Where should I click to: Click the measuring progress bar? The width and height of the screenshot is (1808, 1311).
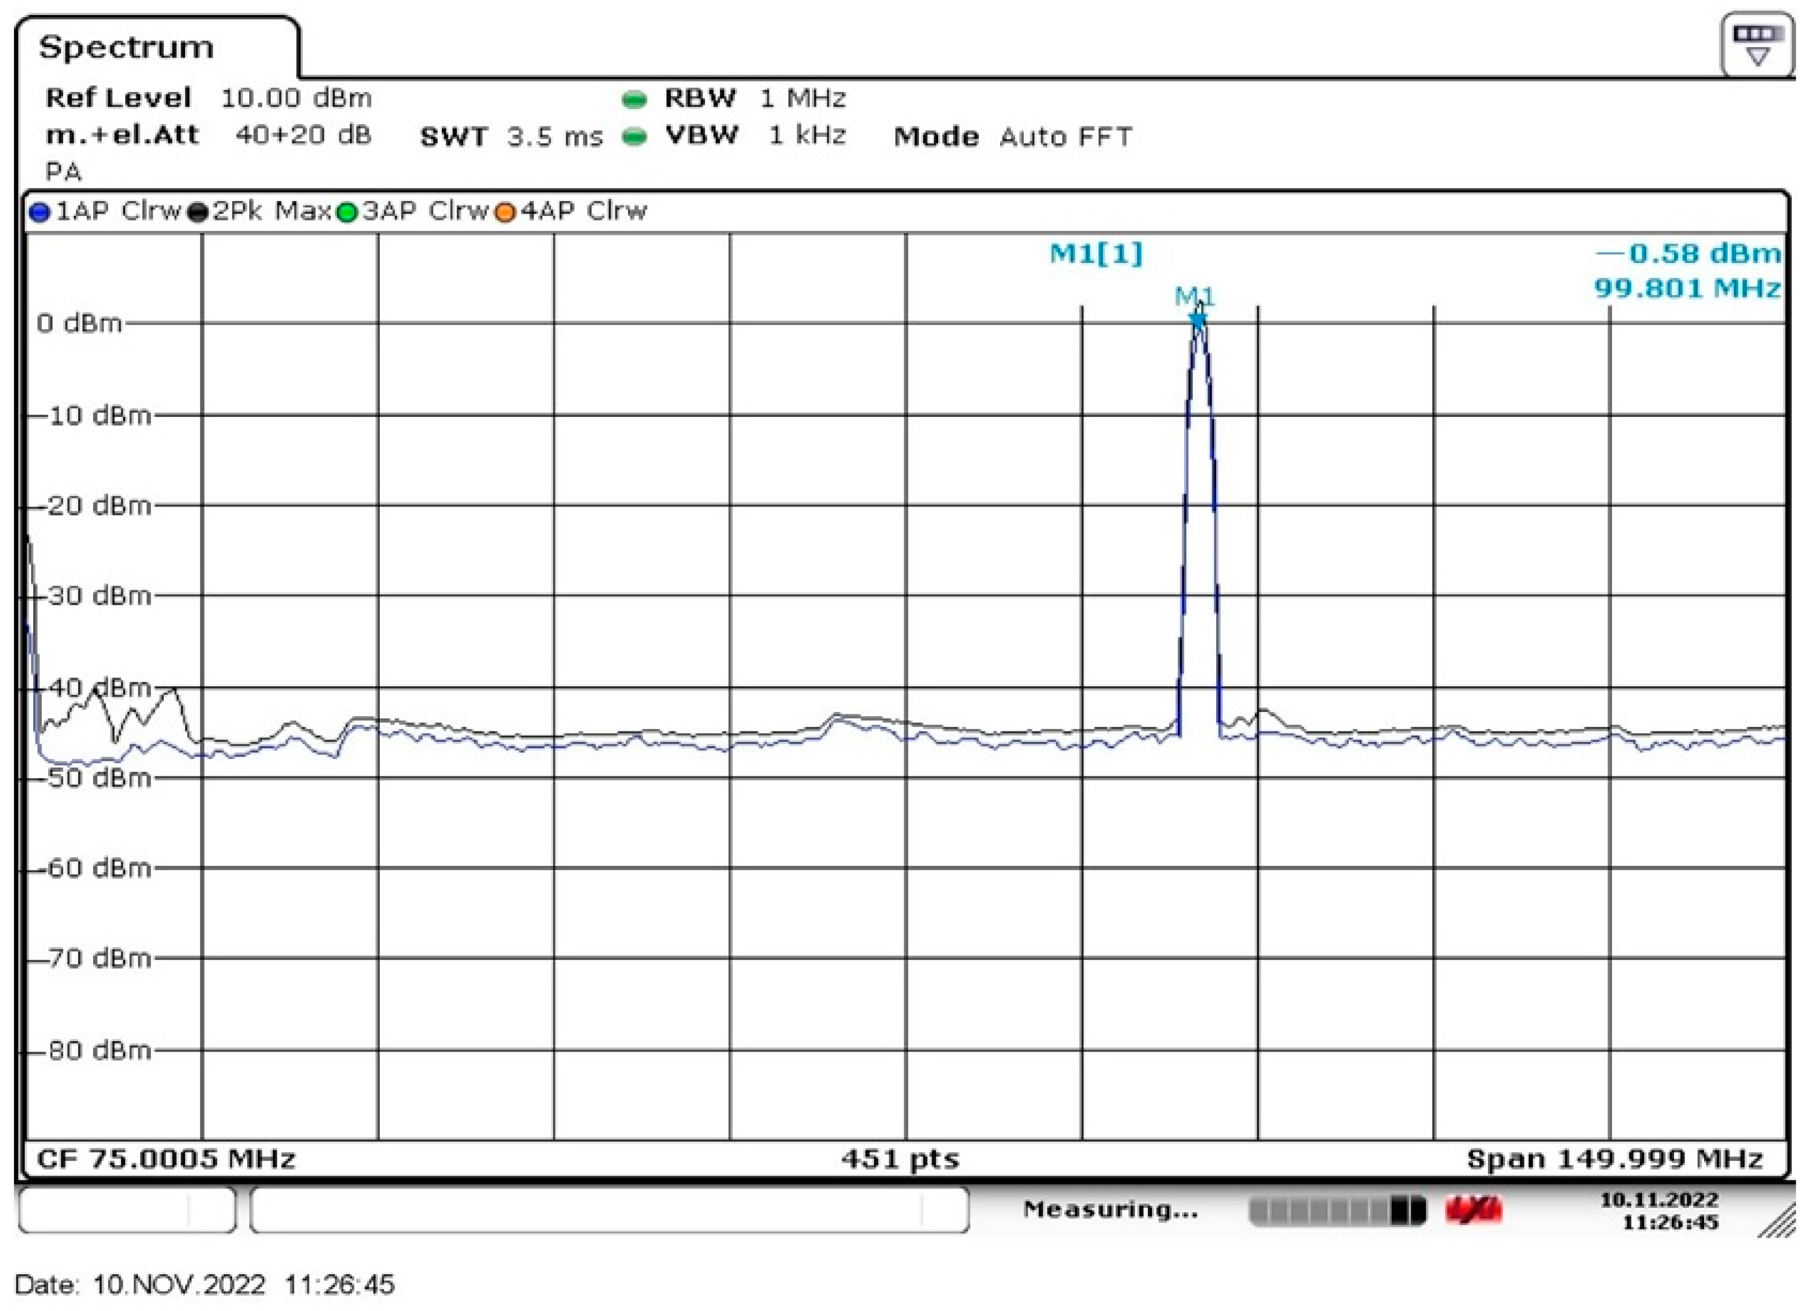[x=1337, y=1211]
